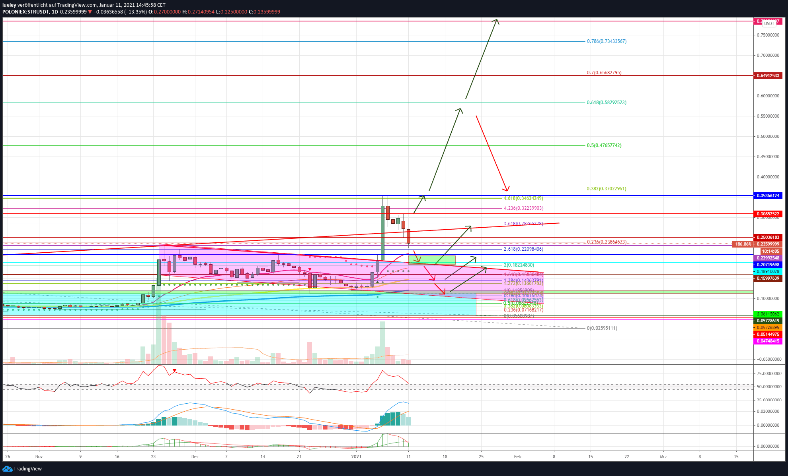The width and height of the screenshot is (788, 476).
Task: Select the magenta 0.04748415 price label
Action: point(768,341)
